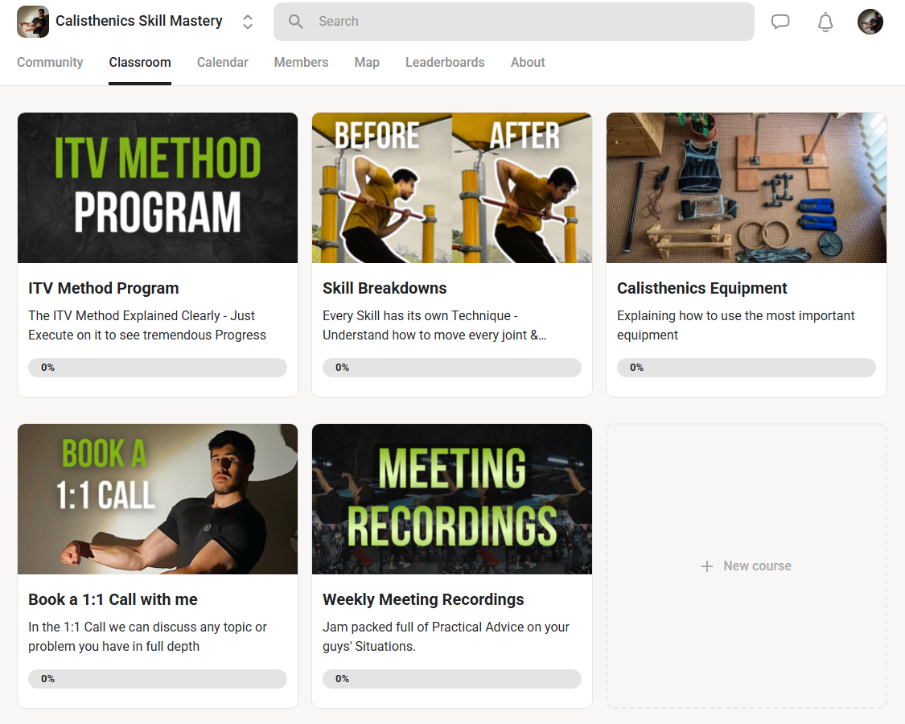905x724 pixels.
Task: Open the chat messages icon
Action: (x=780, y=22)
